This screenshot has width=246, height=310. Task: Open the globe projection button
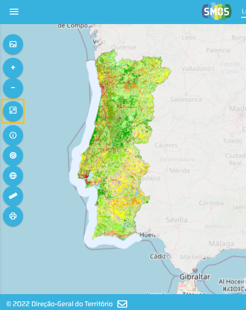click(x=13, y=176)
